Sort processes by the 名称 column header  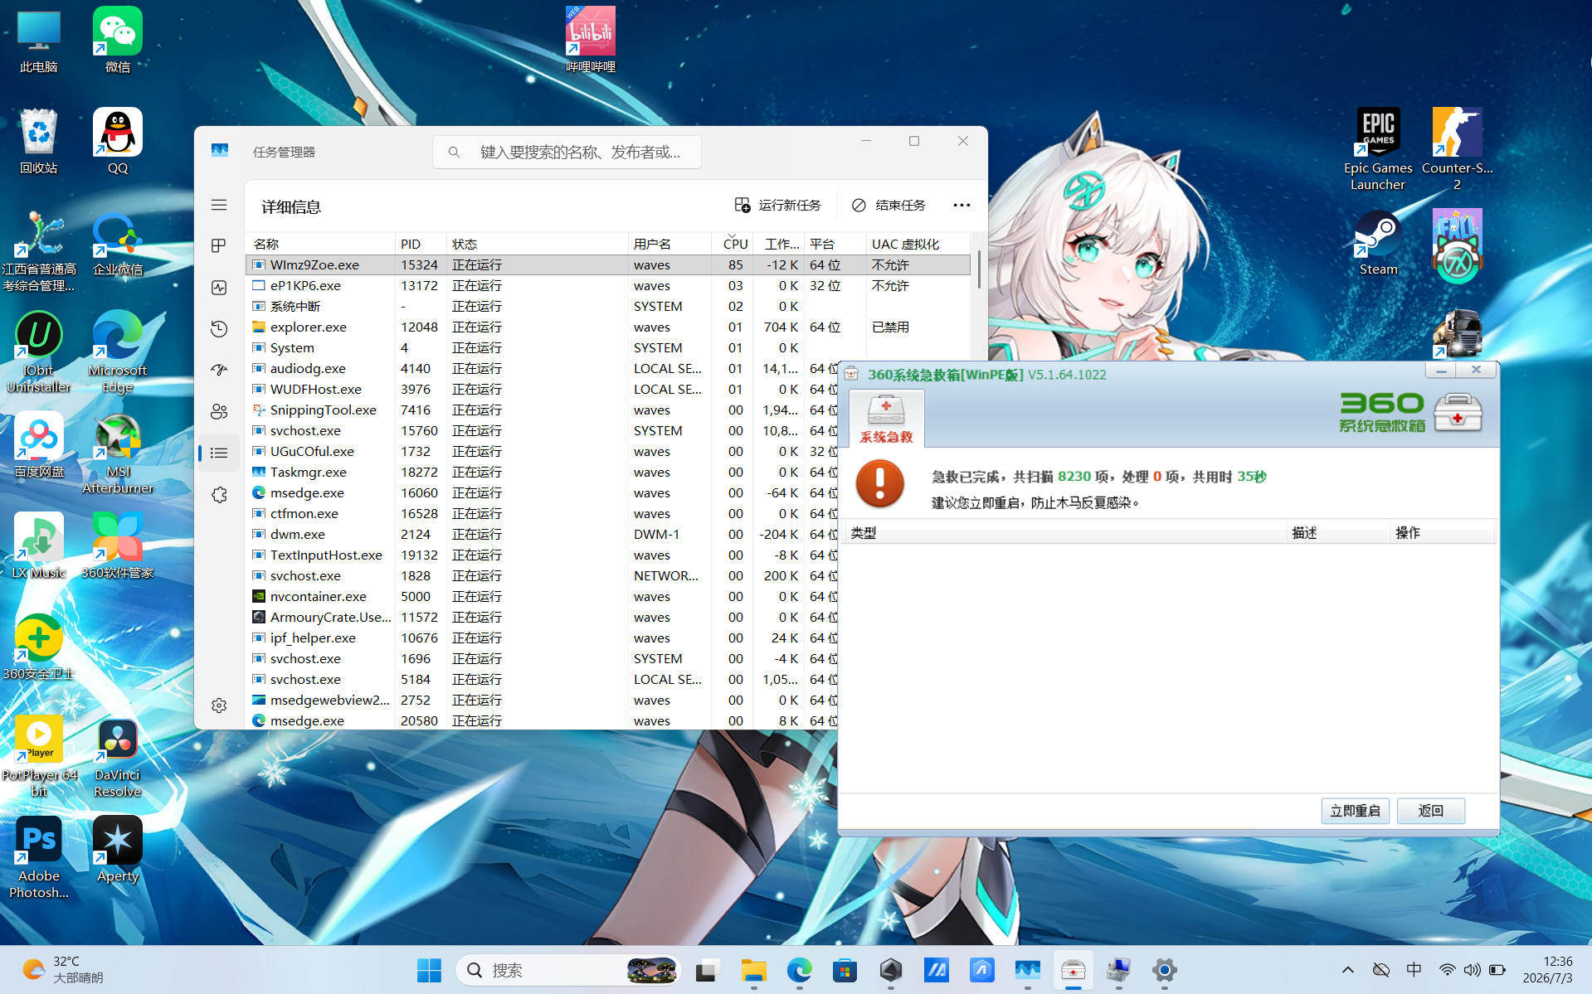point(320,244)
